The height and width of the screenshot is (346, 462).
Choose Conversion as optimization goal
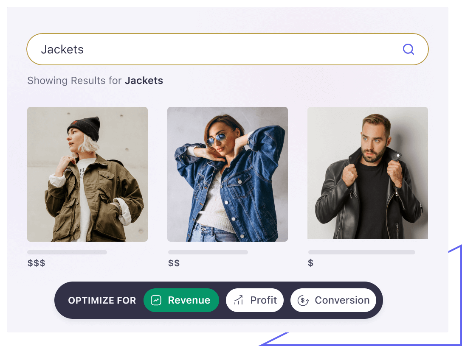tap(333, 300)
